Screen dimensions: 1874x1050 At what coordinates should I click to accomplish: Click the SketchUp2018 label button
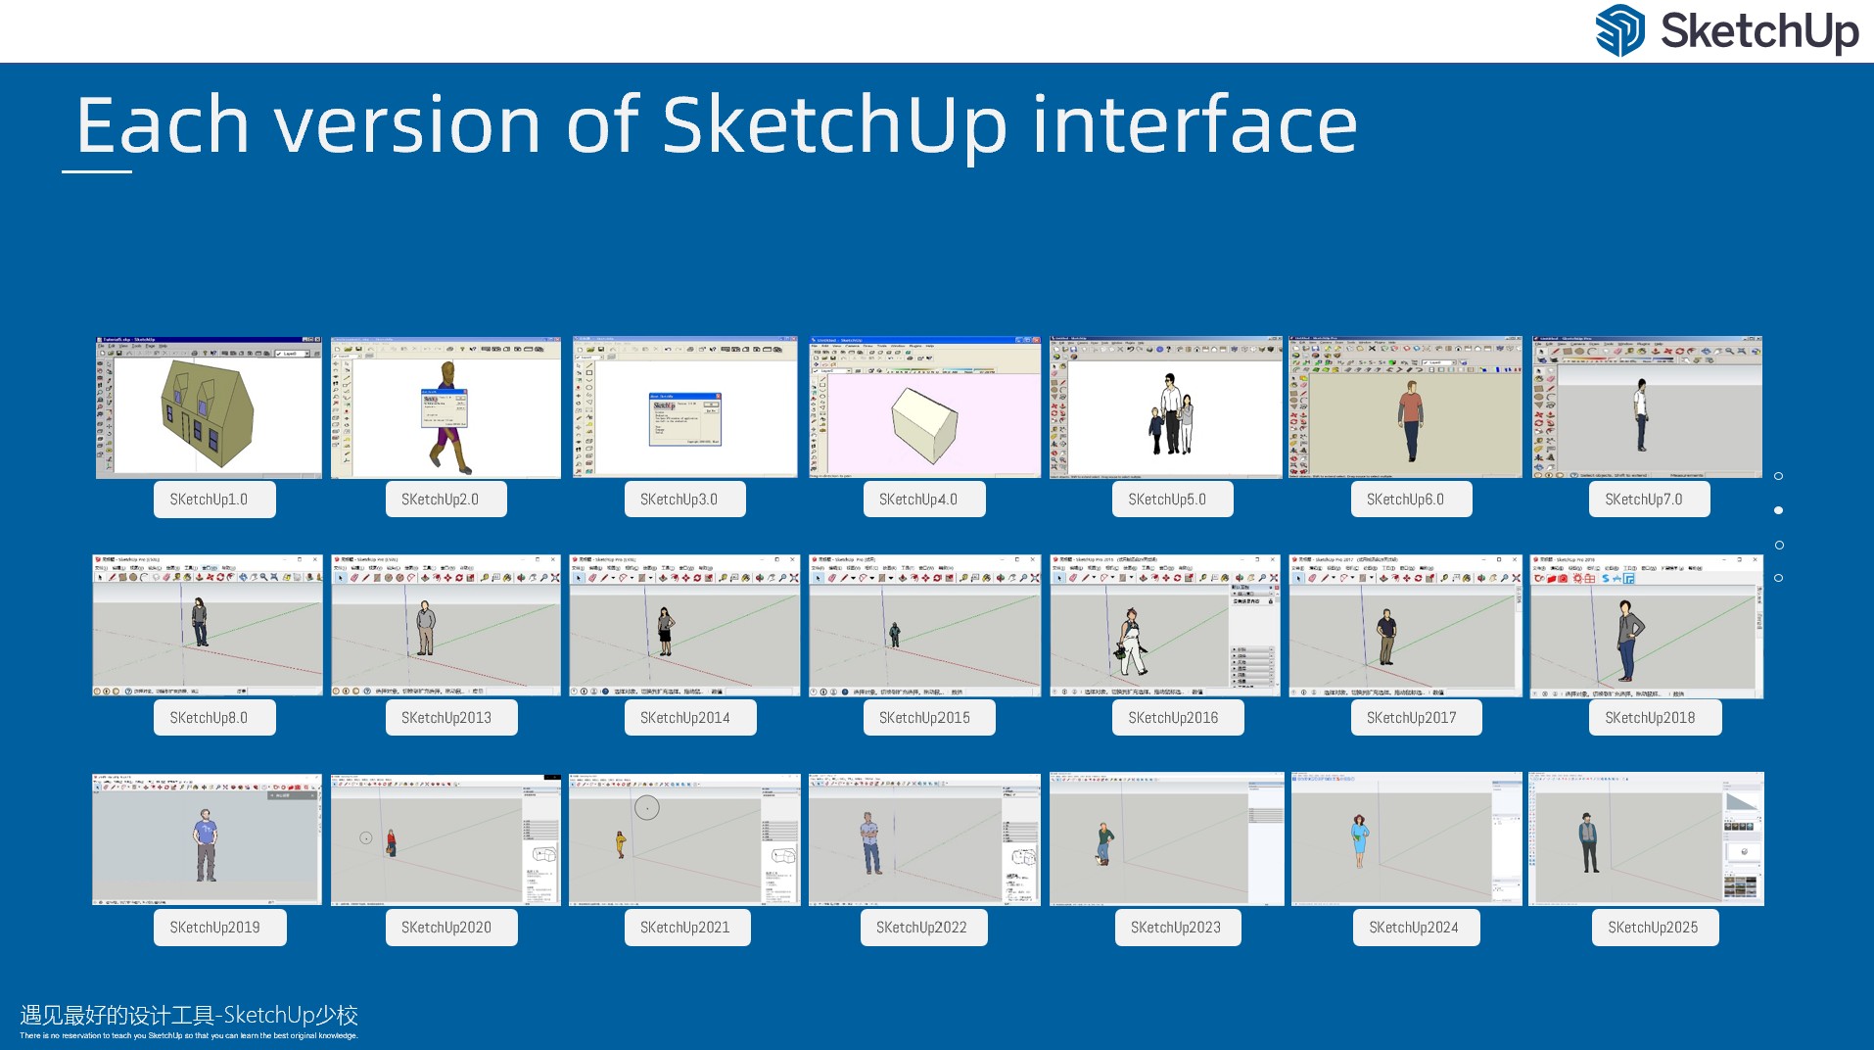tap(1655, 718)
